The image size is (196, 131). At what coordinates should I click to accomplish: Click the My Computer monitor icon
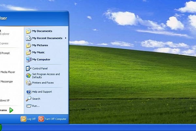28,59
